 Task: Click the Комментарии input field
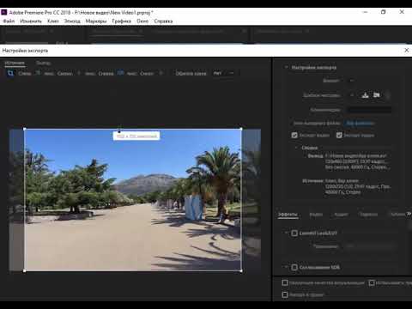pyautogui.click(x=369, y=110)
